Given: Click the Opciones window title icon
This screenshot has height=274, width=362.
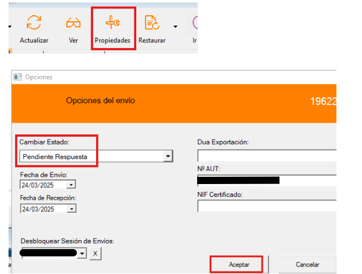Looking at the screenshot, I should (18, 77).
